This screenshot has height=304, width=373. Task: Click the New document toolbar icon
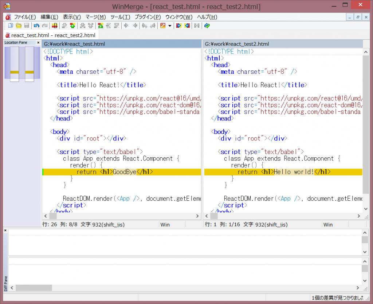coord(11,26)
